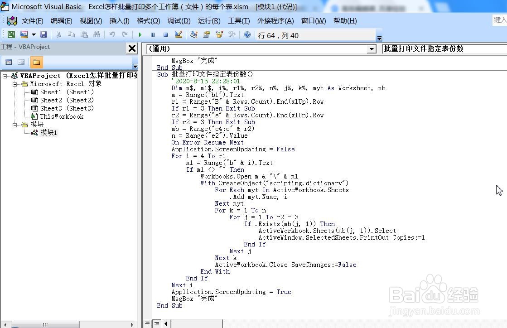Click the Workbooks.Open m & "\" & m1 line
Image resolution: width=507 pixels, height=328 pixels.
[x=249, y=176]
